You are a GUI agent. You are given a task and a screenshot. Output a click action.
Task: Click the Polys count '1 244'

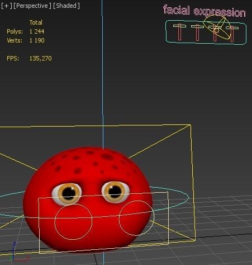(x=37, y=31)
